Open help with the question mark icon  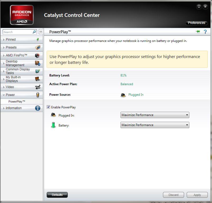pos(205,32)
